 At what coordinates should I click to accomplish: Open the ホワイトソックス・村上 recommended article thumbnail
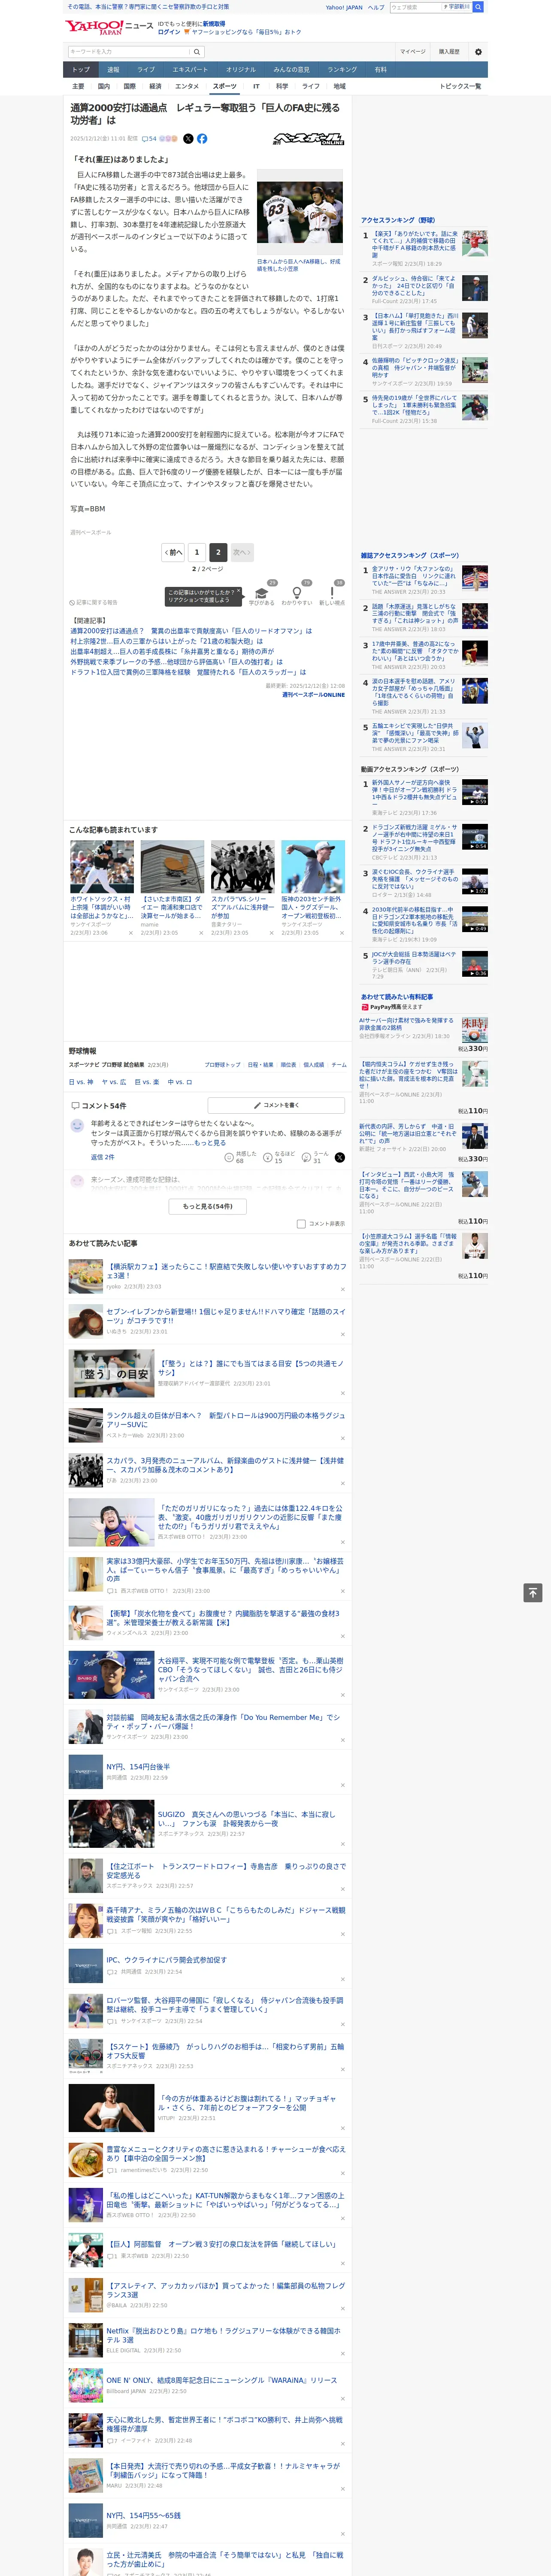(x=102, y=867)
